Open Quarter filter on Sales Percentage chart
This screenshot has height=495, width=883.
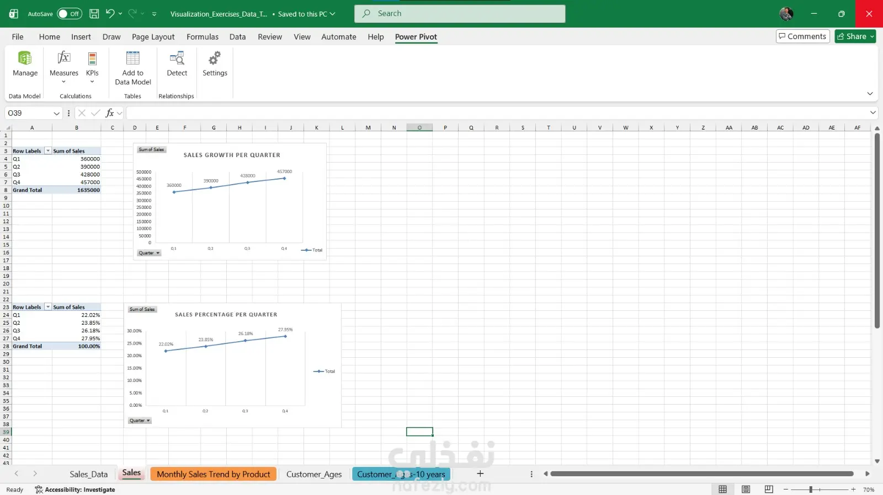pyautogui.click(x=140, y=421)
